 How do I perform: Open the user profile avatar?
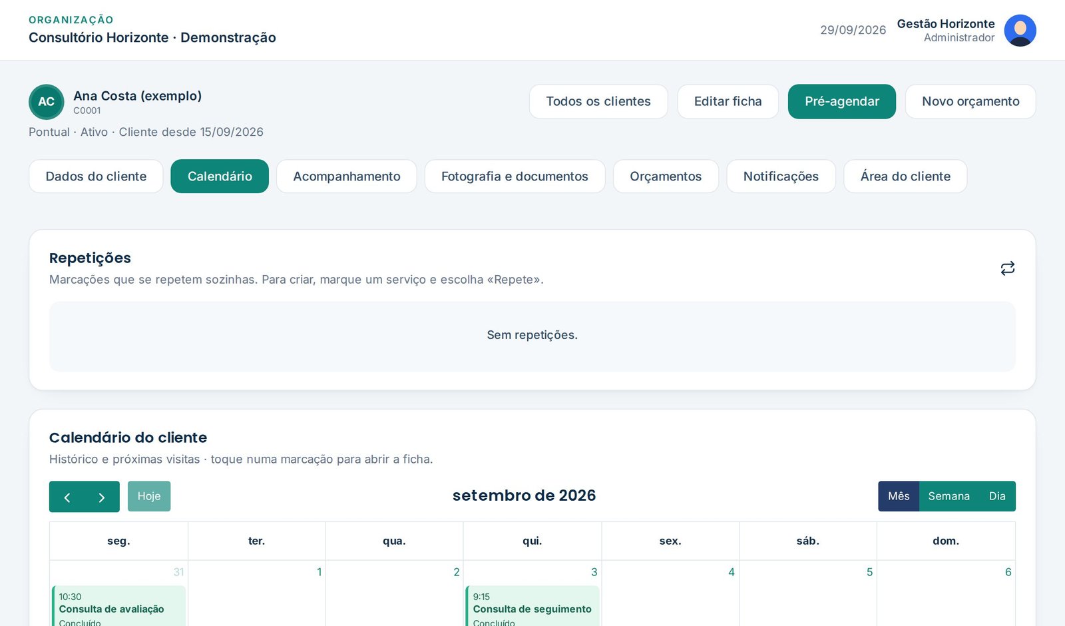pos(1020,31)
